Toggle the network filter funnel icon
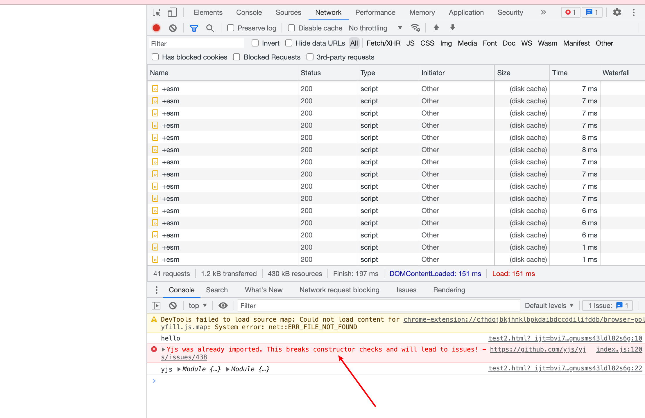Screen dimensions: 645x418 click(x=194, y=28)
